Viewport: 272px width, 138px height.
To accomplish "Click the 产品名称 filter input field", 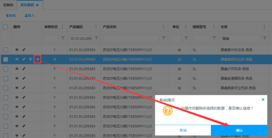I will (131, 38).
